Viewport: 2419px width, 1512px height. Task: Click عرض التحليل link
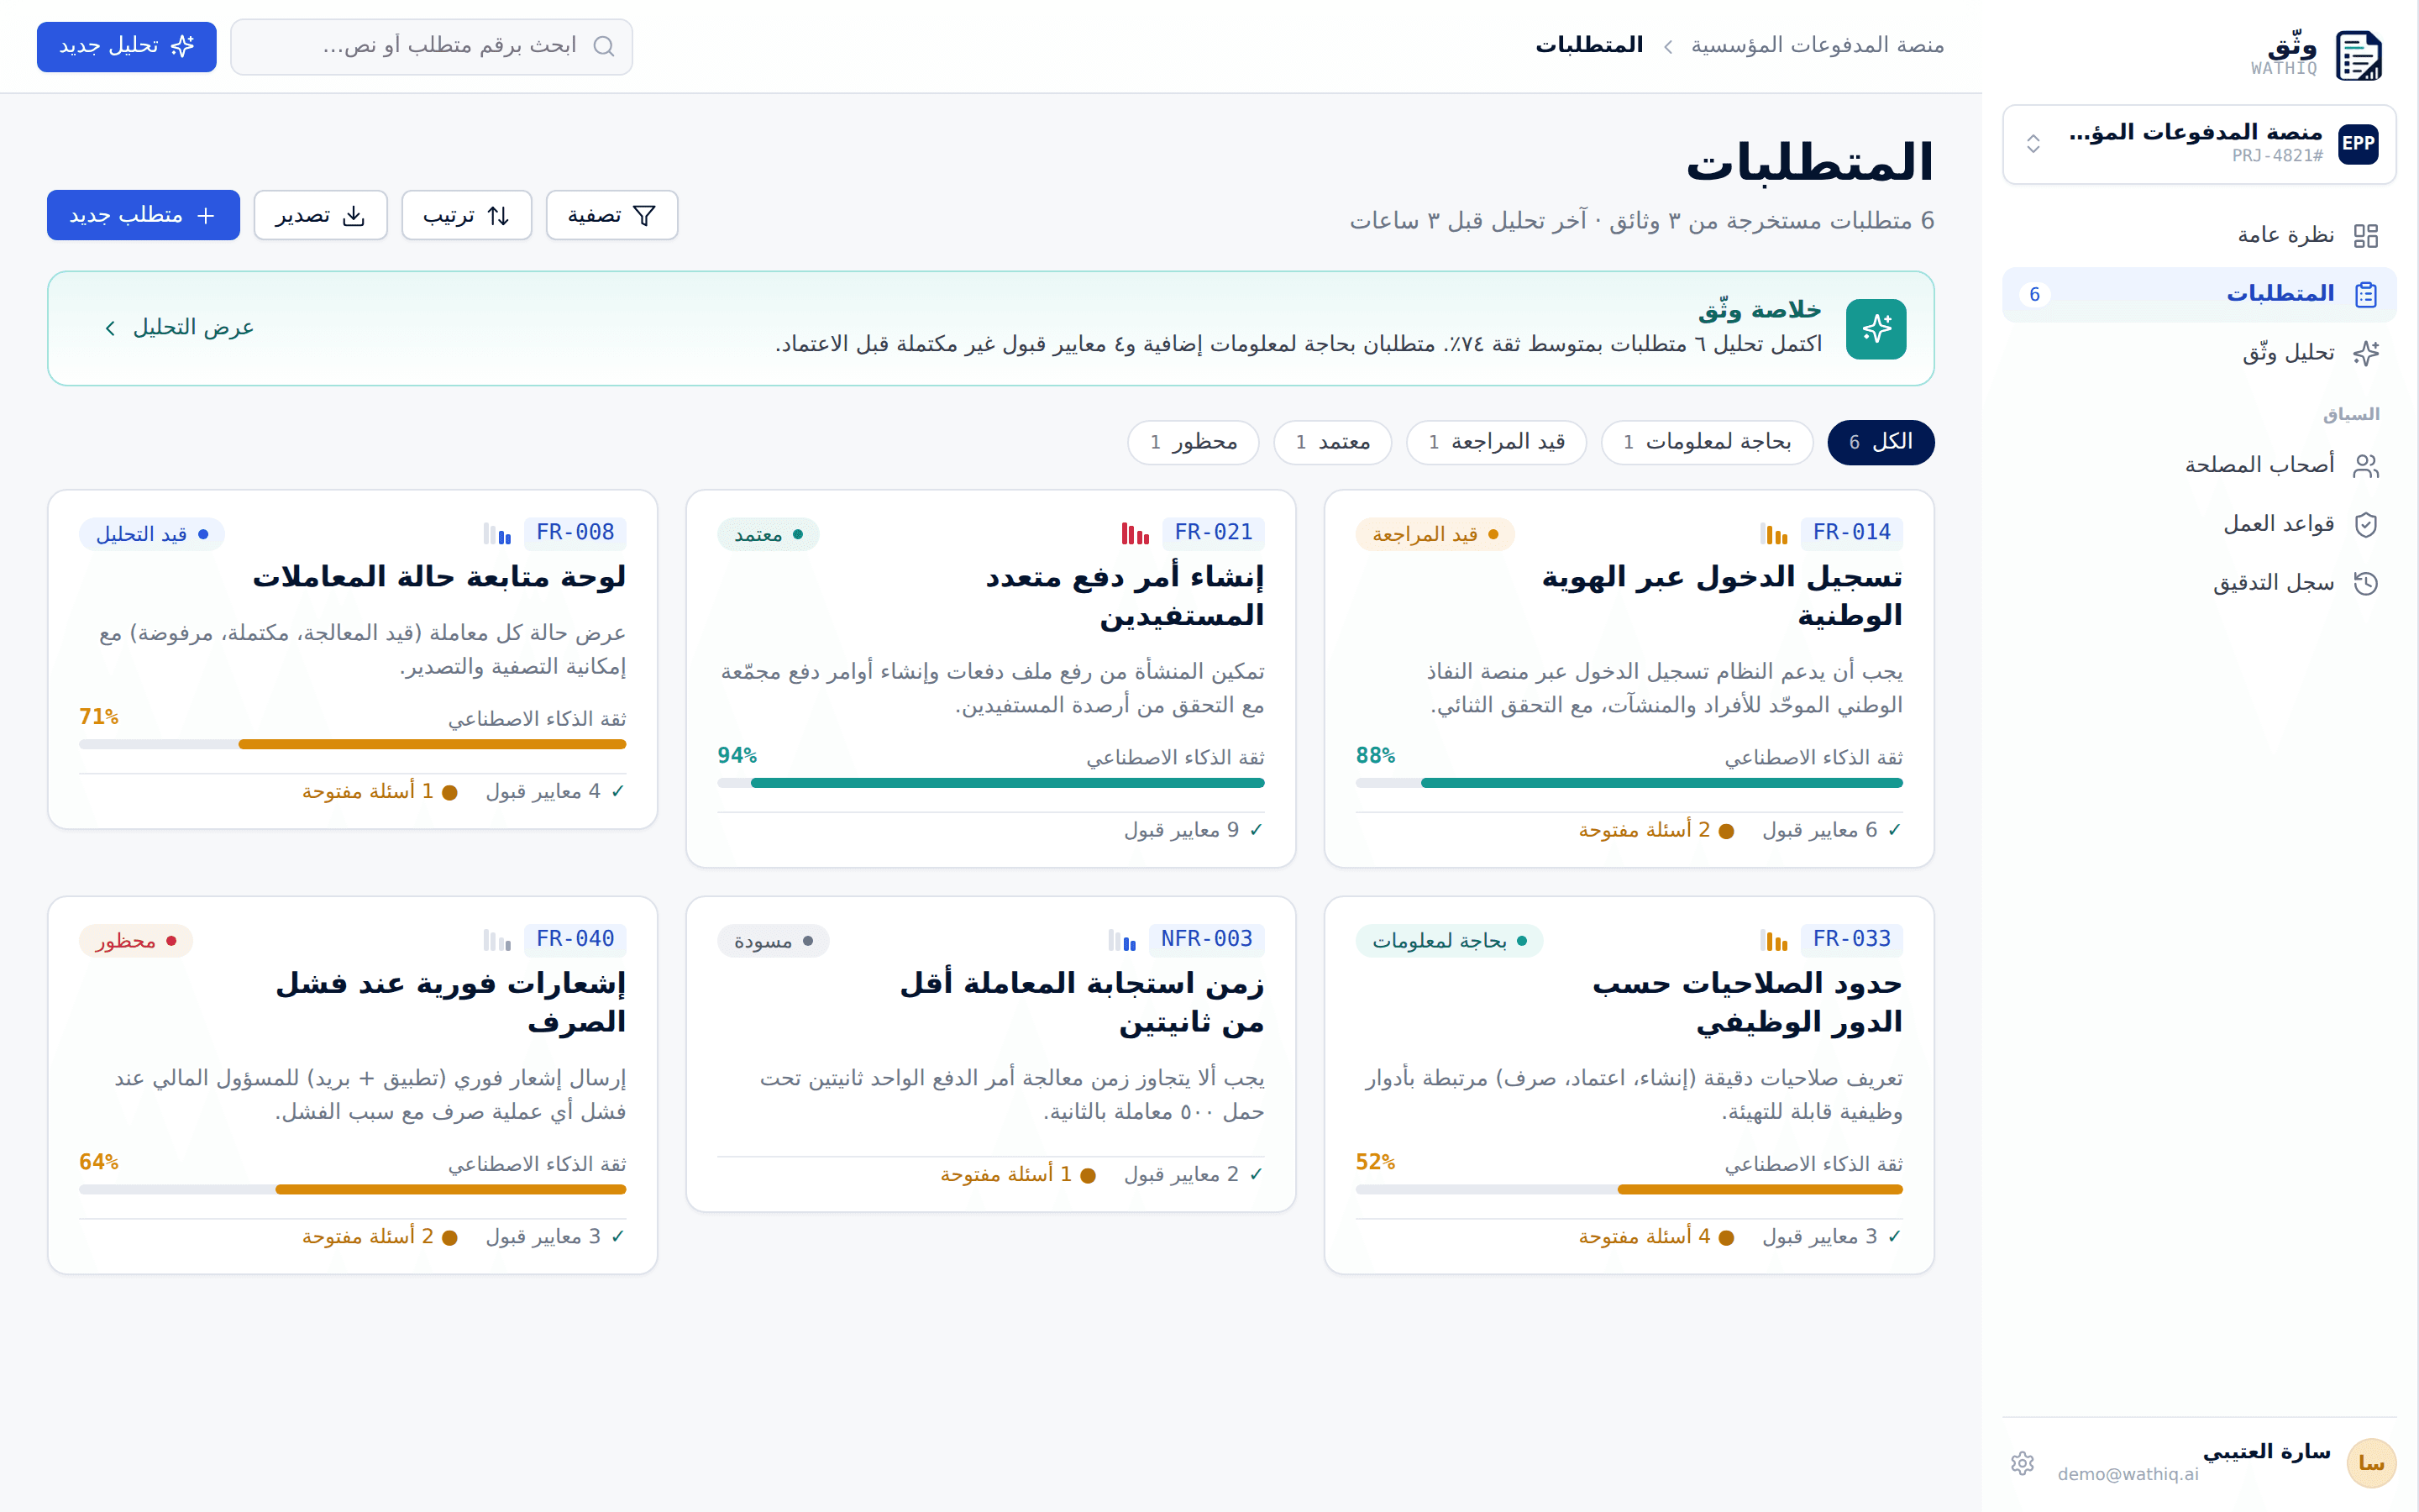tap(180, 328)
